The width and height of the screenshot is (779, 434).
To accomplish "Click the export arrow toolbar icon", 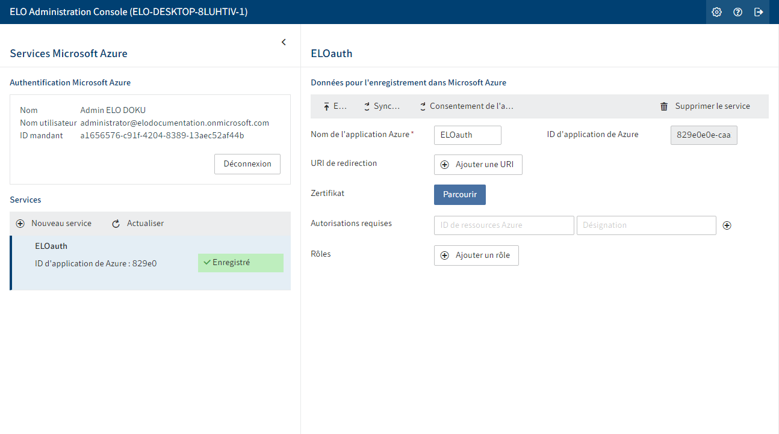I will point(326,106).
